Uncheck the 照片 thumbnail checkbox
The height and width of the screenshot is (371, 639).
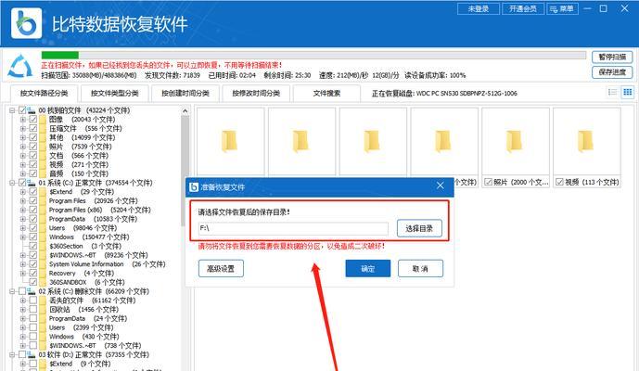[488, 182]
